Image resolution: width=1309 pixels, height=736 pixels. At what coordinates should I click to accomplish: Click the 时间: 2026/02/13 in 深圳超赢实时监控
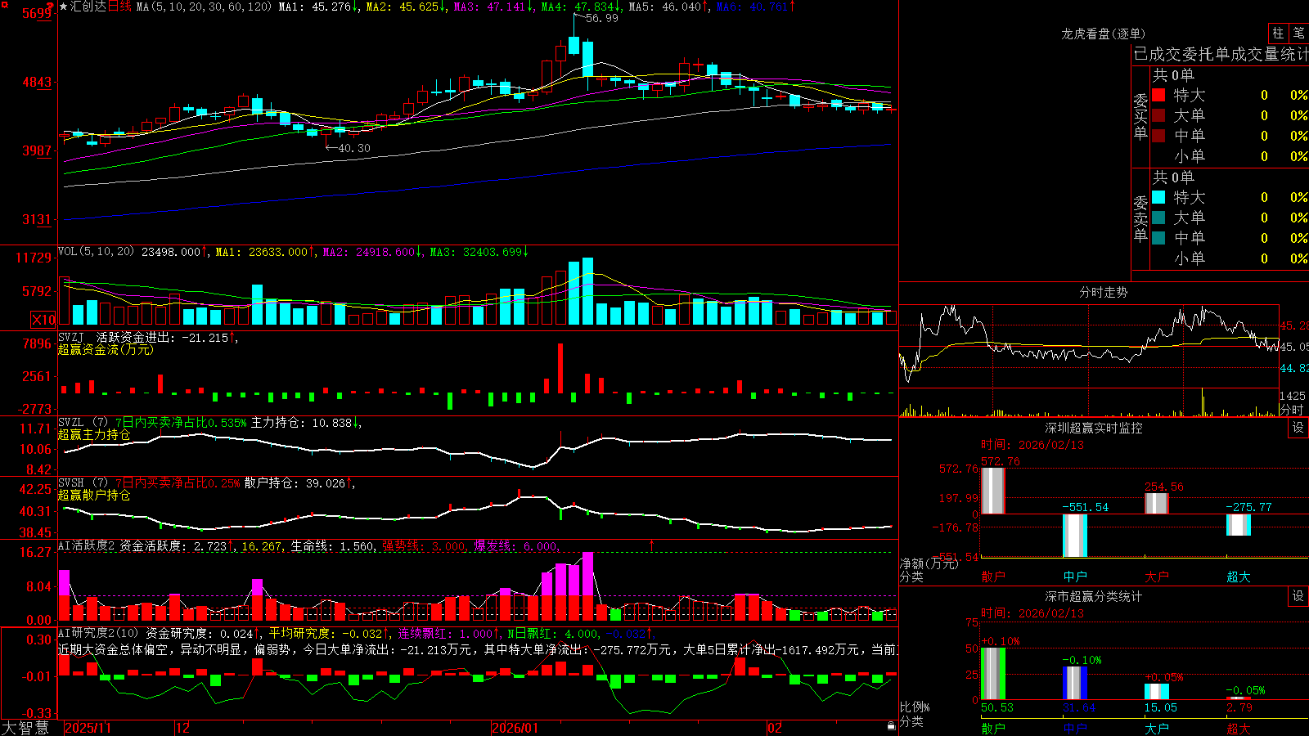tap(1032, 445)
